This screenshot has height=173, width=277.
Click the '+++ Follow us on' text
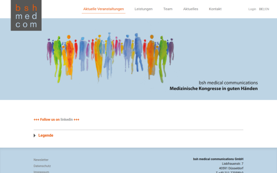coord(47,119)
